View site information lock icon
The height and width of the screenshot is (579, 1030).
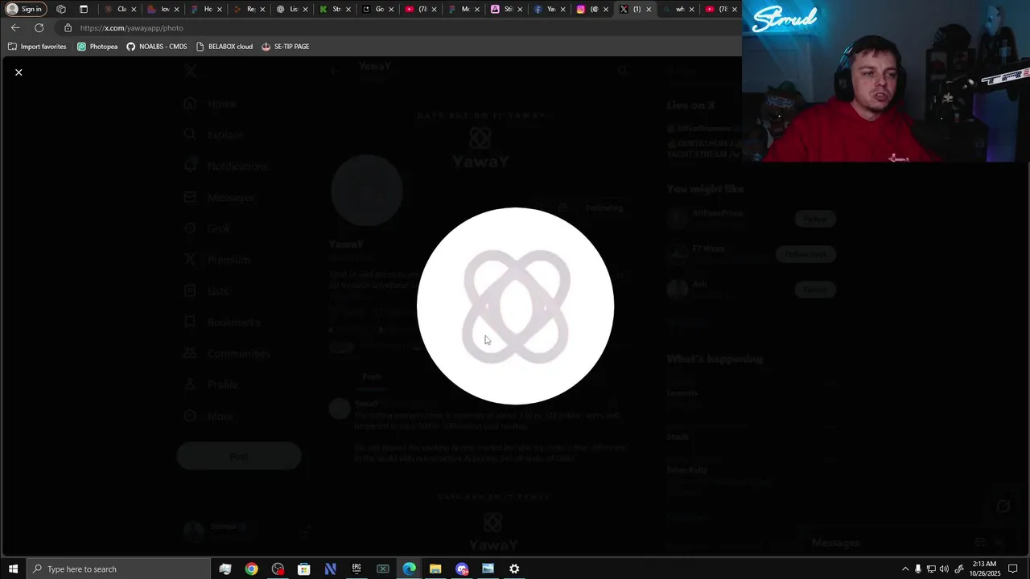click(x=68, y=27)
